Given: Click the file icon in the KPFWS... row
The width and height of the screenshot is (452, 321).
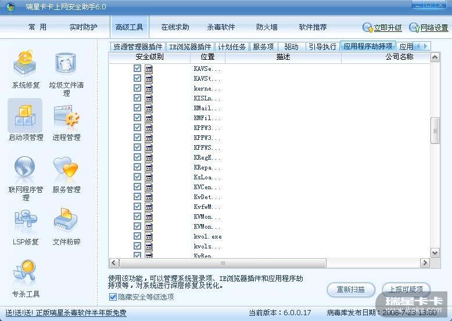Looking at the screenshot, I should point(149,148).
